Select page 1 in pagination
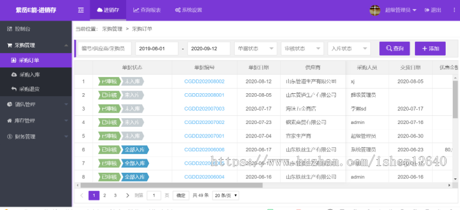 (x=94, y=195)
